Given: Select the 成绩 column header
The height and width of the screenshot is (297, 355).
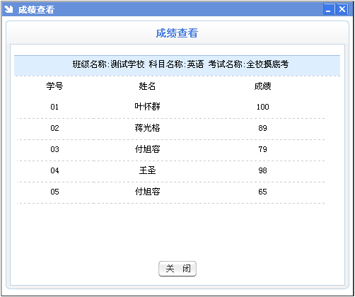Looking at the screenshot, I should tap(262, 86).
